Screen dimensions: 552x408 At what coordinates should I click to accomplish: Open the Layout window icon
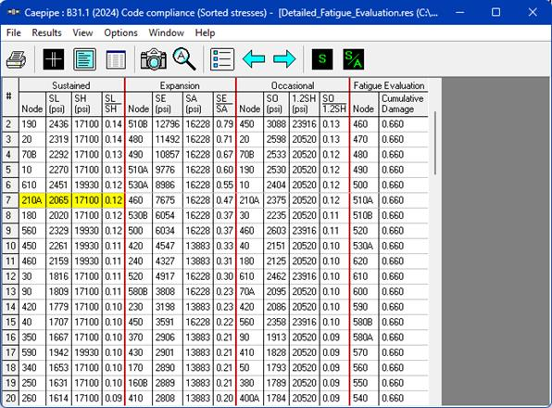coord(84,59)
